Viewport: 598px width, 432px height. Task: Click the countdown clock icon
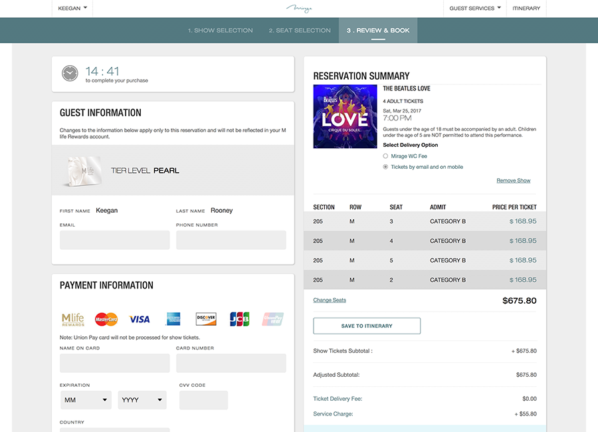pyautogui.click(x=70, y=73)
